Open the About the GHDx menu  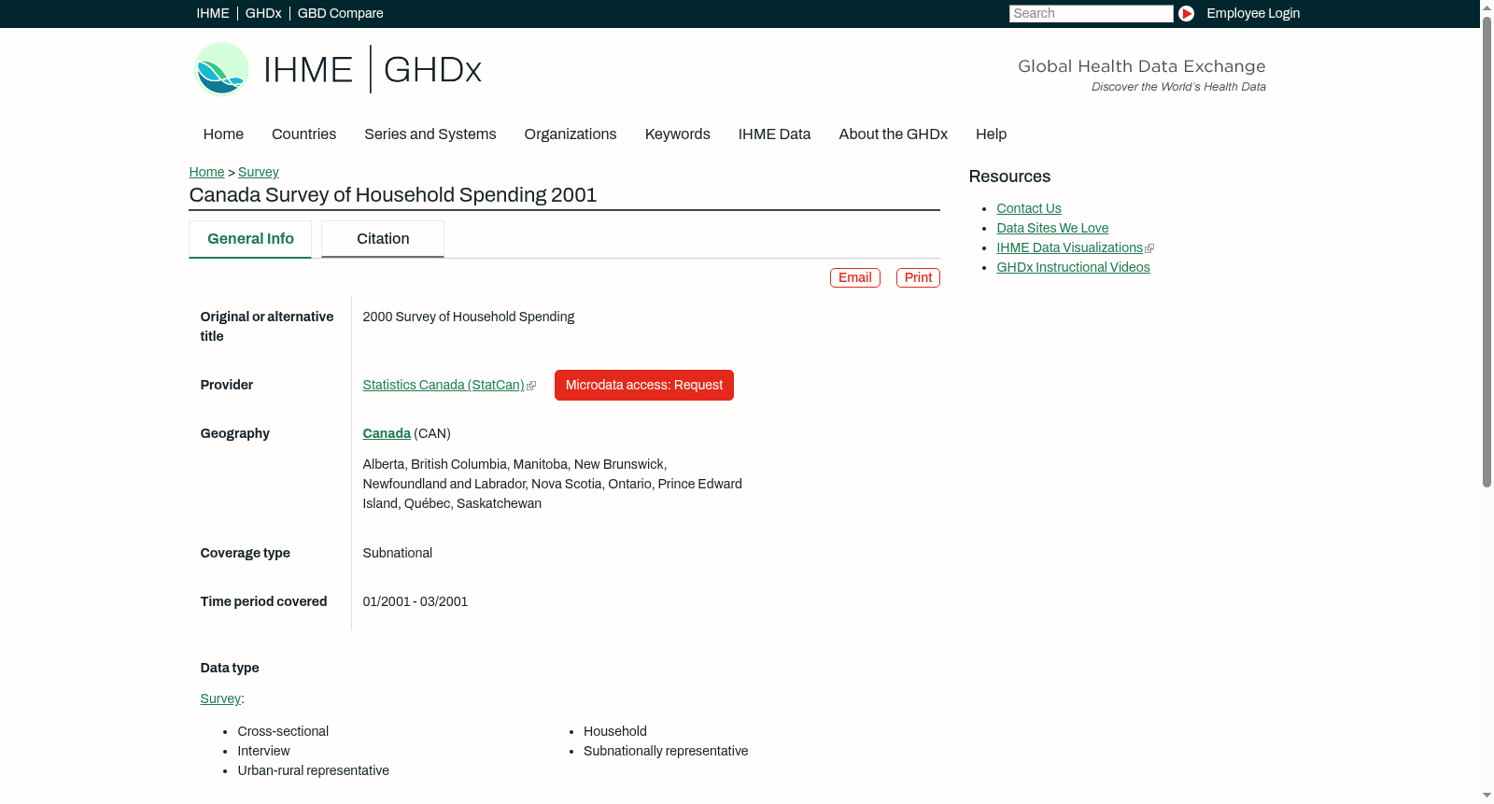(x=894, y=134)
